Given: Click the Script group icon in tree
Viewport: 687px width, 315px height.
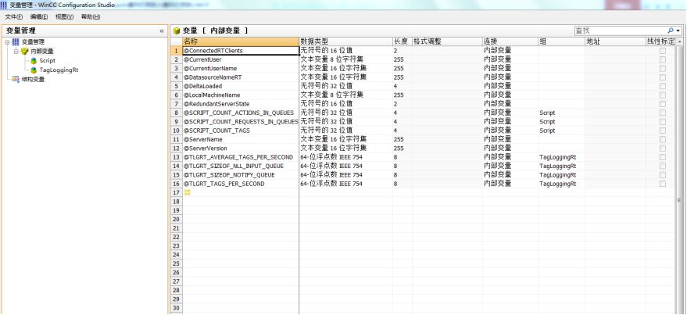Looking at the screenshot, I should [34, 60].
